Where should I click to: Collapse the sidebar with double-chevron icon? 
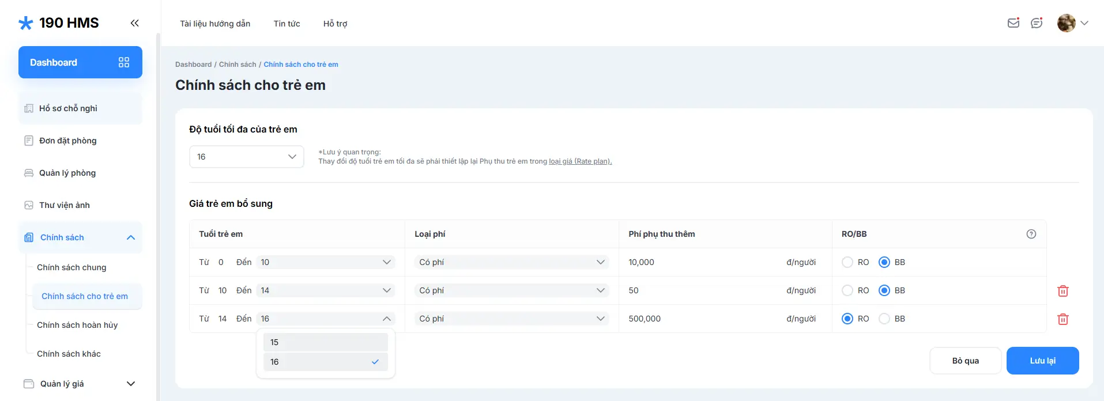pyautogui.click(x=134, y=23)
